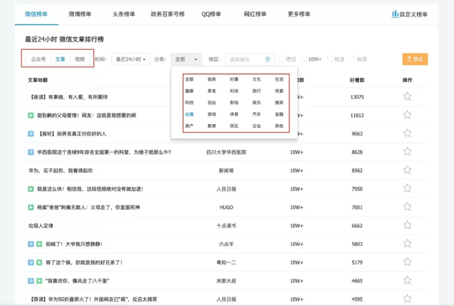Choose 教育 in category list
This screenshot has height=306, width=454.
(211, 126)
